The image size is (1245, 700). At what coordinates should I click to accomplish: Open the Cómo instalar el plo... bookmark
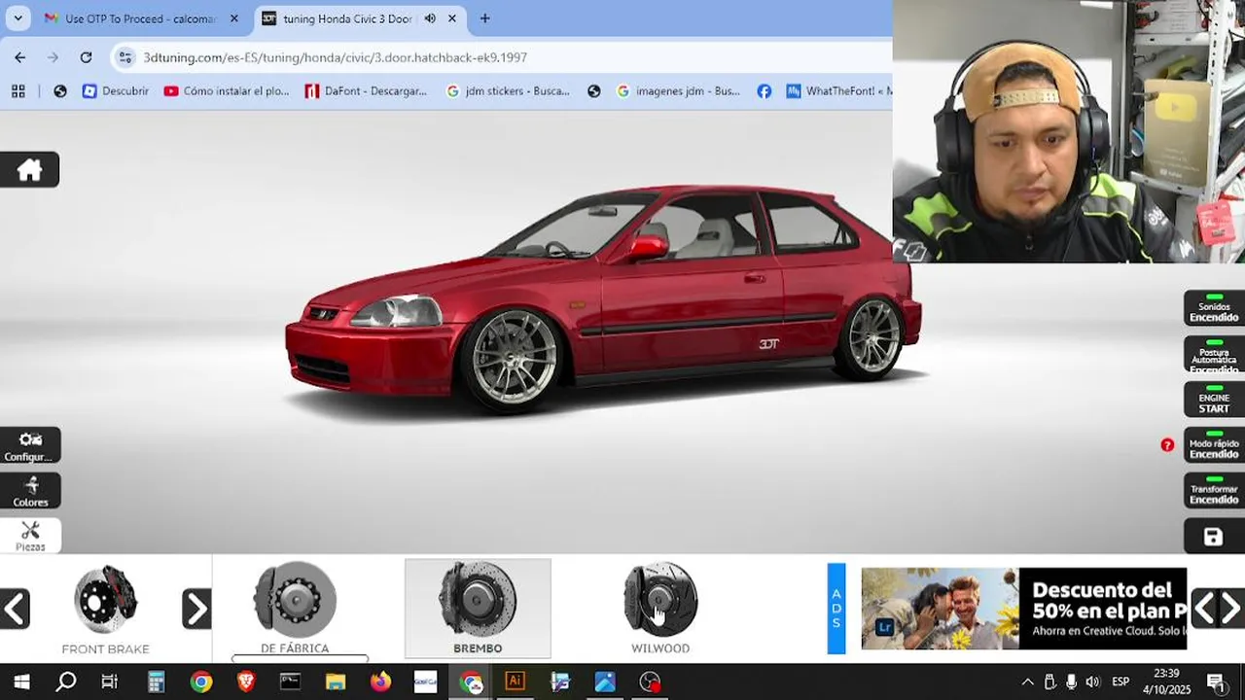pyautogui.click(x=226, y=90)
